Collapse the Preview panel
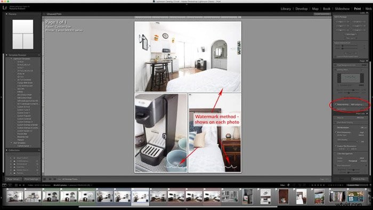 click(6, 14)
